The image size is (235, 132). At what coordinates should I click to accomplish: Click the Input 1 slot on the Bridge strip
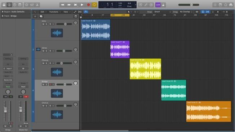[x=8, y=68]
